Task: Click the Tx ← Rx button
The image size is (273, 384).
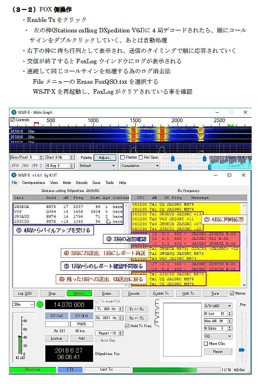Action: pos(136,309)
